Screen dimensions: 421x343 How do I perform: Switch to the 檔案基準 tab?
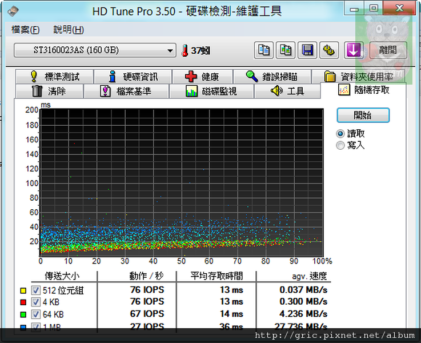coord(126,91)
